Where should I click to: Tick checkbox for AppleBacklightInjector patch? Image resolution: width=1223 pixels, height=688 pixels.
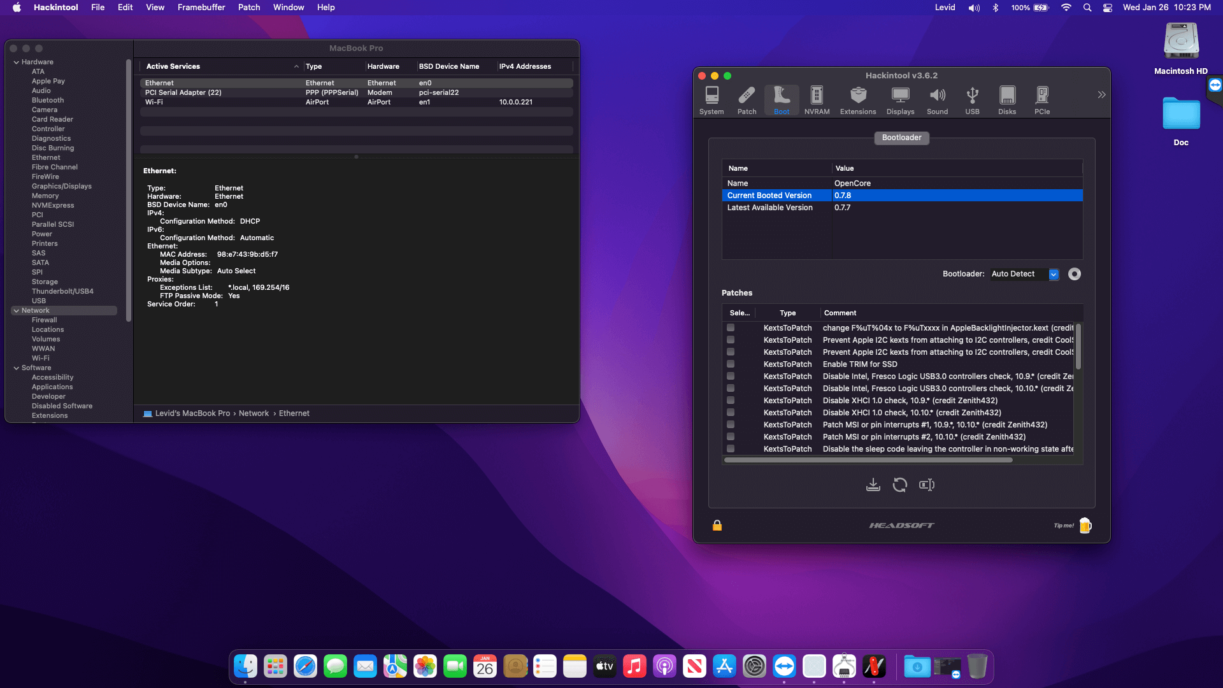(x=731, y=327)
